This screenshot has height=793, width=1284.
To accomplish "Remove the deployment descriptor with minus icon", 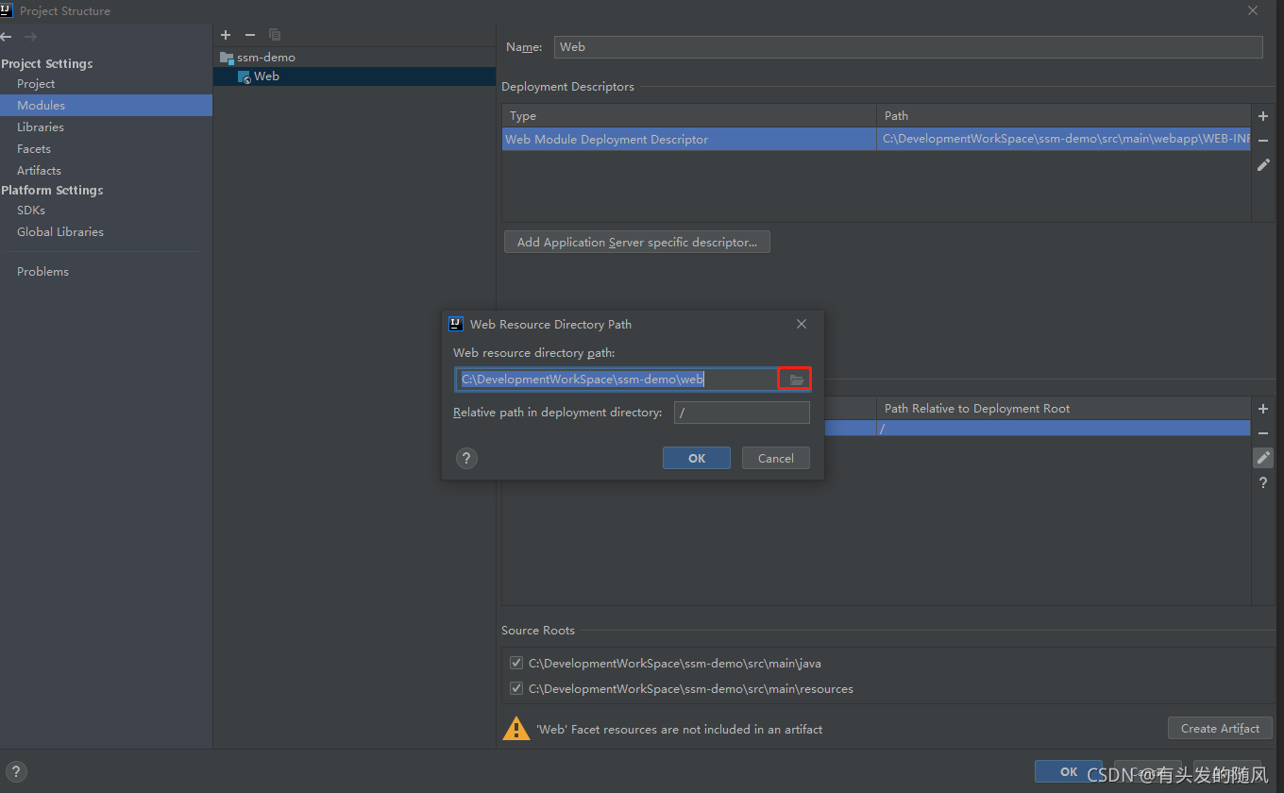I will tap(1263, 141).
